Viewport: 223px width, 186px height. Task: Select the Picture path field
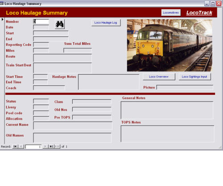click(185, 88)
